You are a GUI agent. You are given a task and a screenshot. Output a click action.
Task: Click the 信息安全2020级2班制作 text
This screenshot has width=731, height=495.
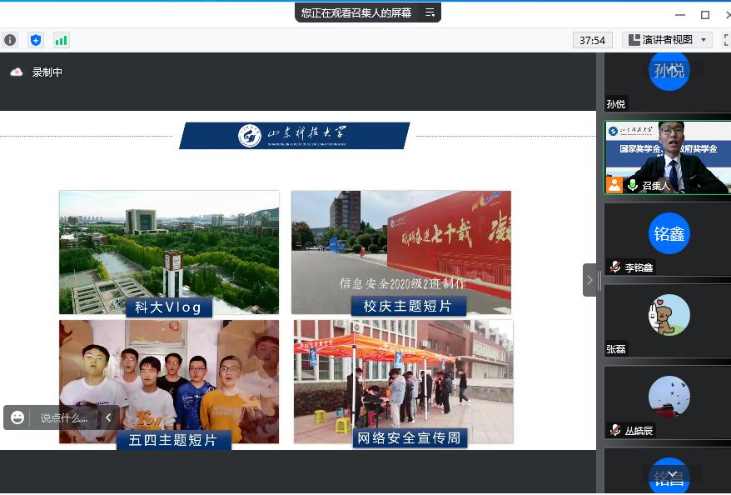coord(402,283)
